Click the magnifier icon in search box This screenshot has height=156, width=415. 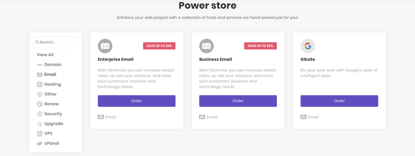pyautogui.click(x=37, y=42)
